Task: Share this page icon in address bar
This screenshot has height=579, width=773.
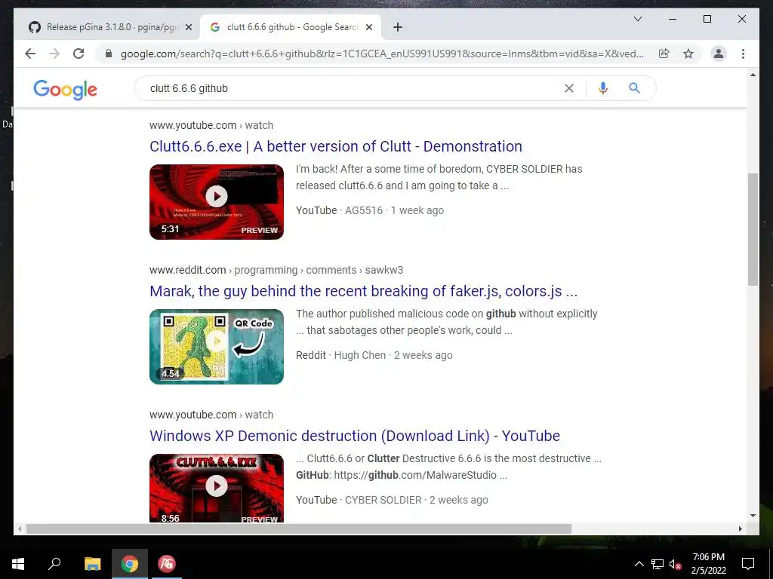Action: click(x=664, y=54)
